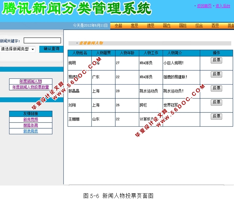Go to the 国内 news tab
The width and height of the screenshot is (234, 199).
(x=167, y=26)
